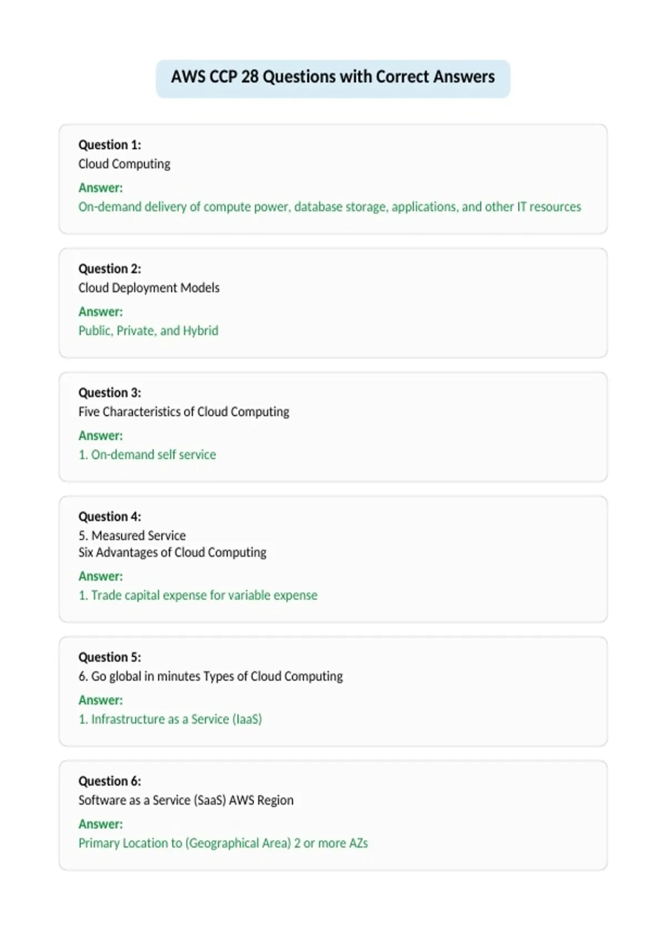
Task: Click Six Advantages of Cloud Computing text
Action: [172, 553]
